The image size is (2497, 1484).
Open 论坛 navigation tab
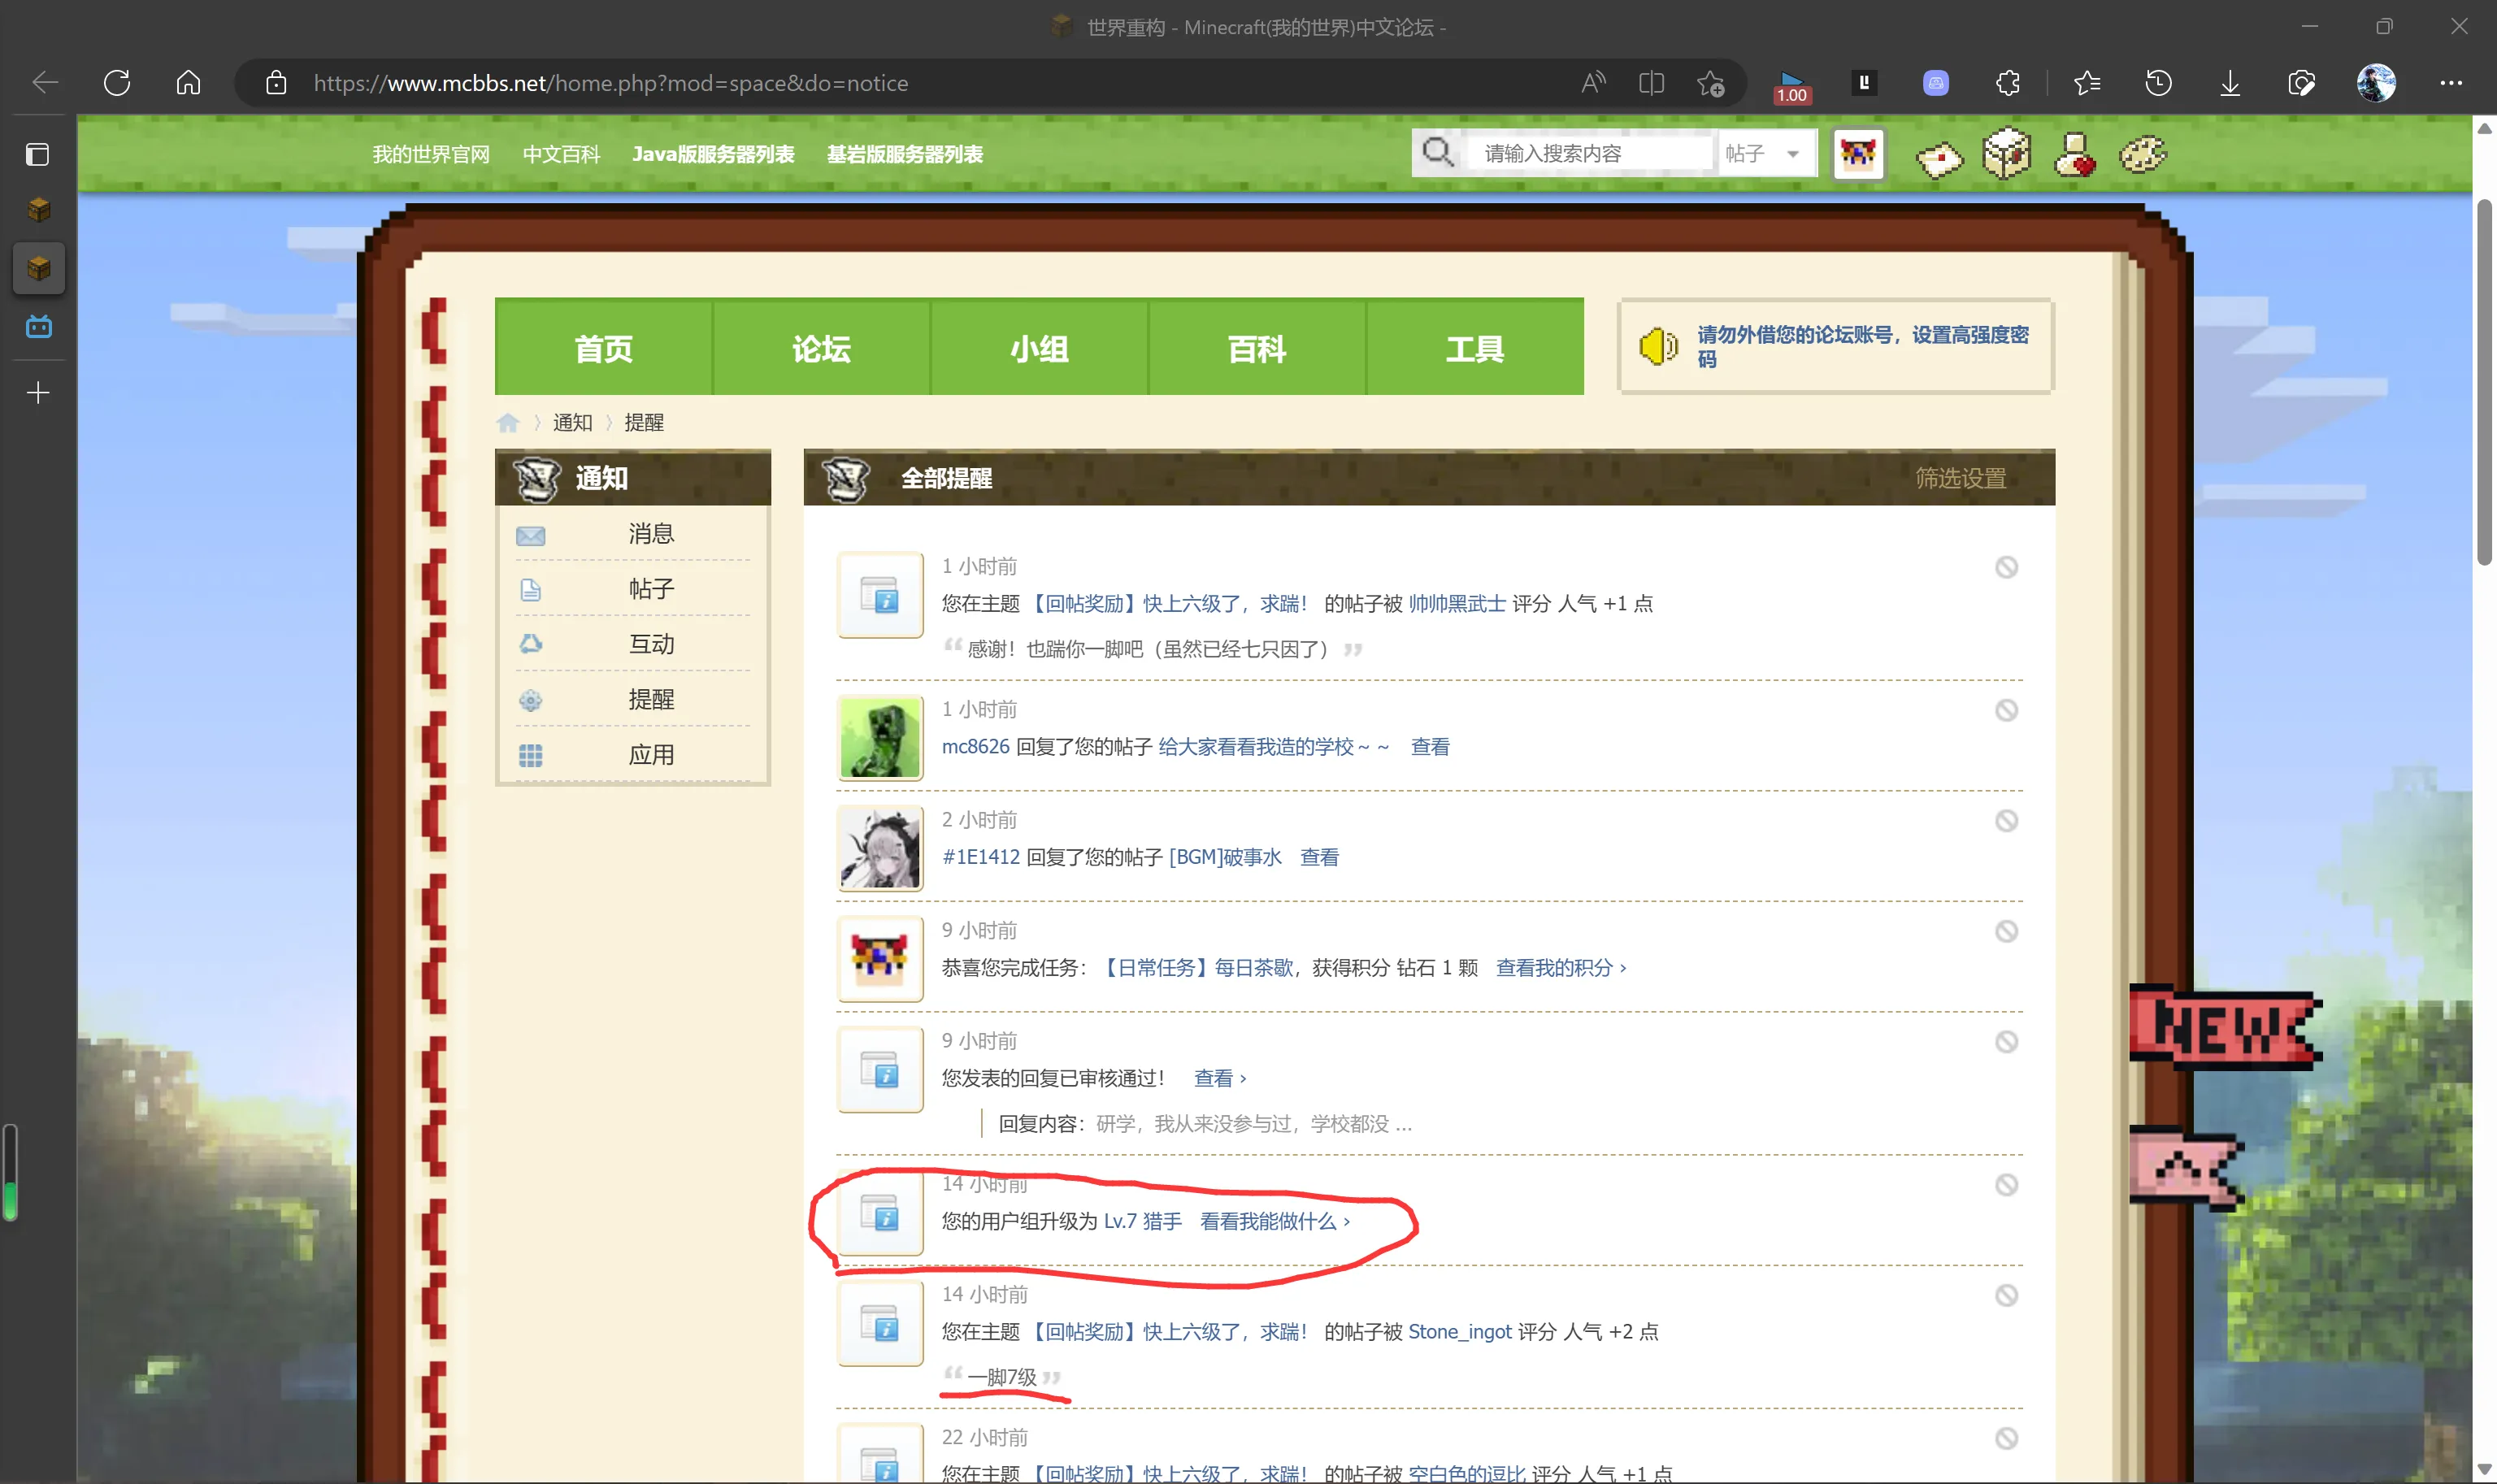tap(821, 347)
